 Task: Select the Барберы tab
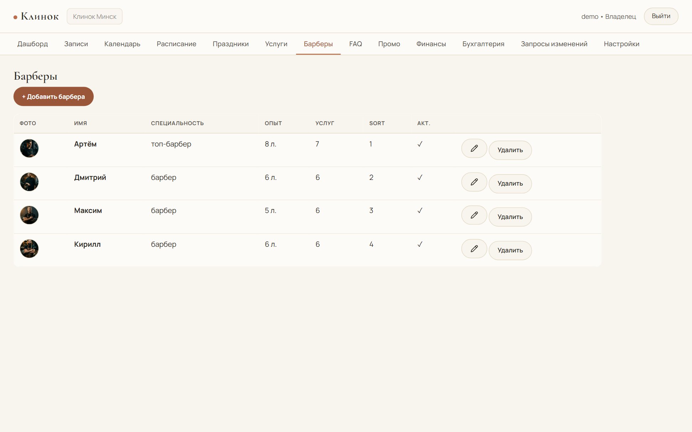point(318,44)
